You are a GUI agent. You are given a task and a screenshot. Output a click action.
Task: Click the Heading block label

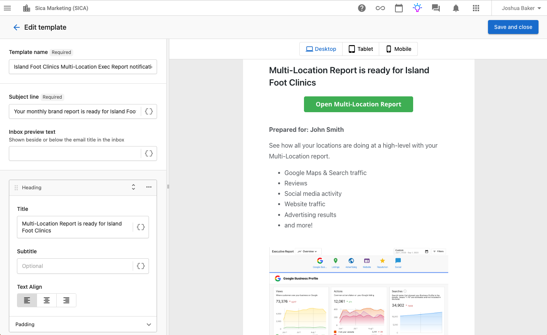(32, 187)
